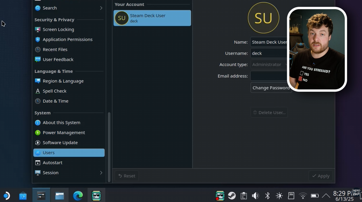The width and height of the screenshot is (362, 202).
Task: Expand the Session submenu arrow
Action: pos(101,173)
